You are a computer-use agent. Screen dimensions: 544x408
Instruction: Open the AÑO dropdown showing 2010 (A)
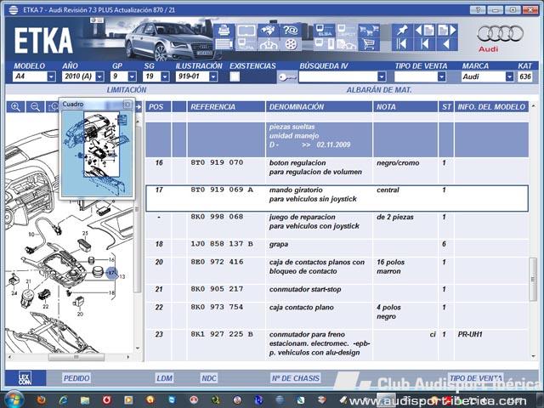(100, 76)
